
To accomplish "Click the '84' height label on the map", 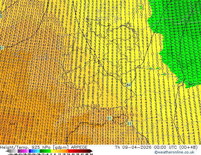I will [x=129, y=85].
